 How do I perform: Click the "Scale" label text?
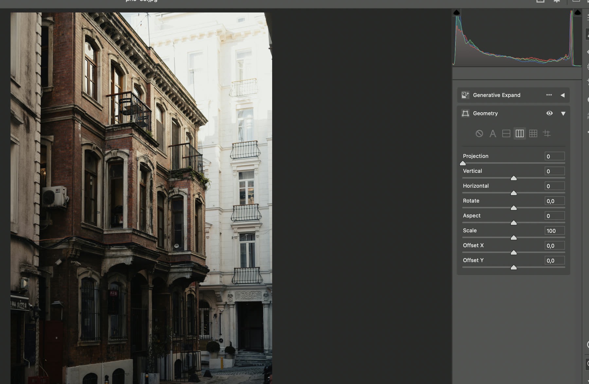tap(470, 231)
